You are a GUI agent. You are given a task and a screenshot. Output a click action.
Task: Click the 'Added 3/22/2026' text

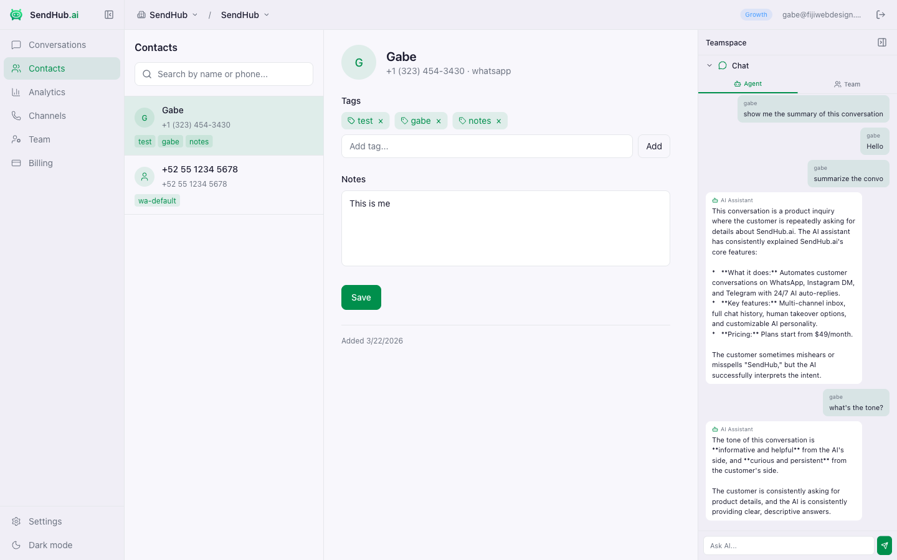coord(372,341)
